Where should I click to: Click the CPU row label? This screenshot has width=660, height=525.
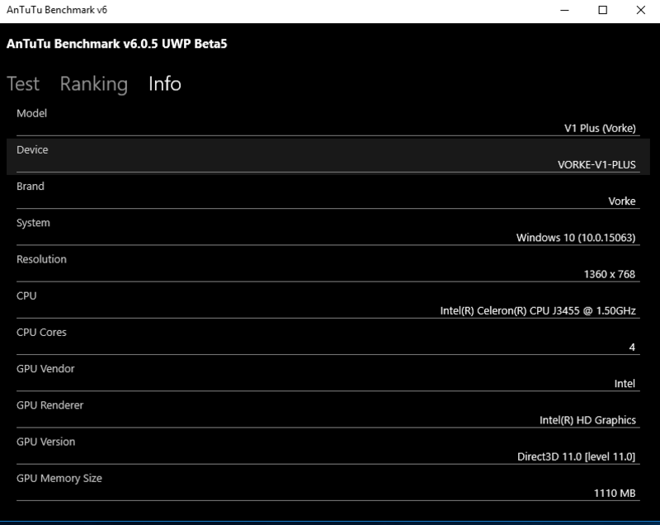click(26, 296)
